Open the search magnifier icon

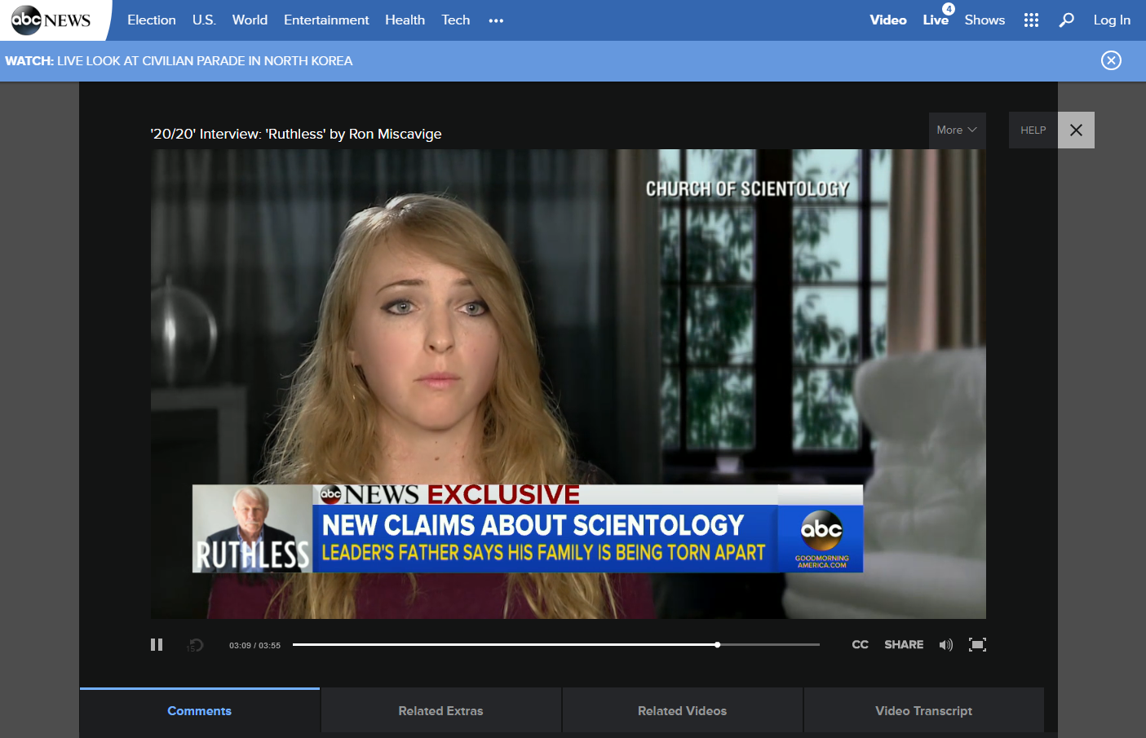pyautogui.click(x=1066, y=20)
